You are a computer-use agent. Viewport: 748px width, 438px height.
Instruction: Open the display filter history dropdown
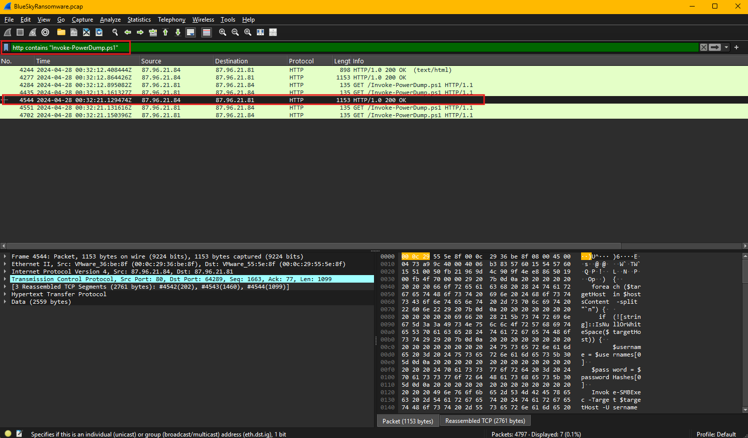(726, 47)
